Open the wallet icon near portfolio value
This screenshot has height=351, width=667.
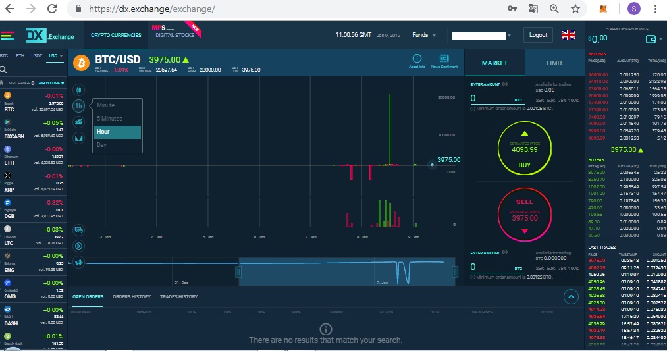point(651,39)
